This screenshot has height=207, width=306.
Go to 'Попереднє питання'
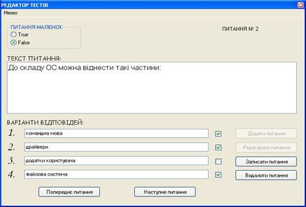(69, 192)
